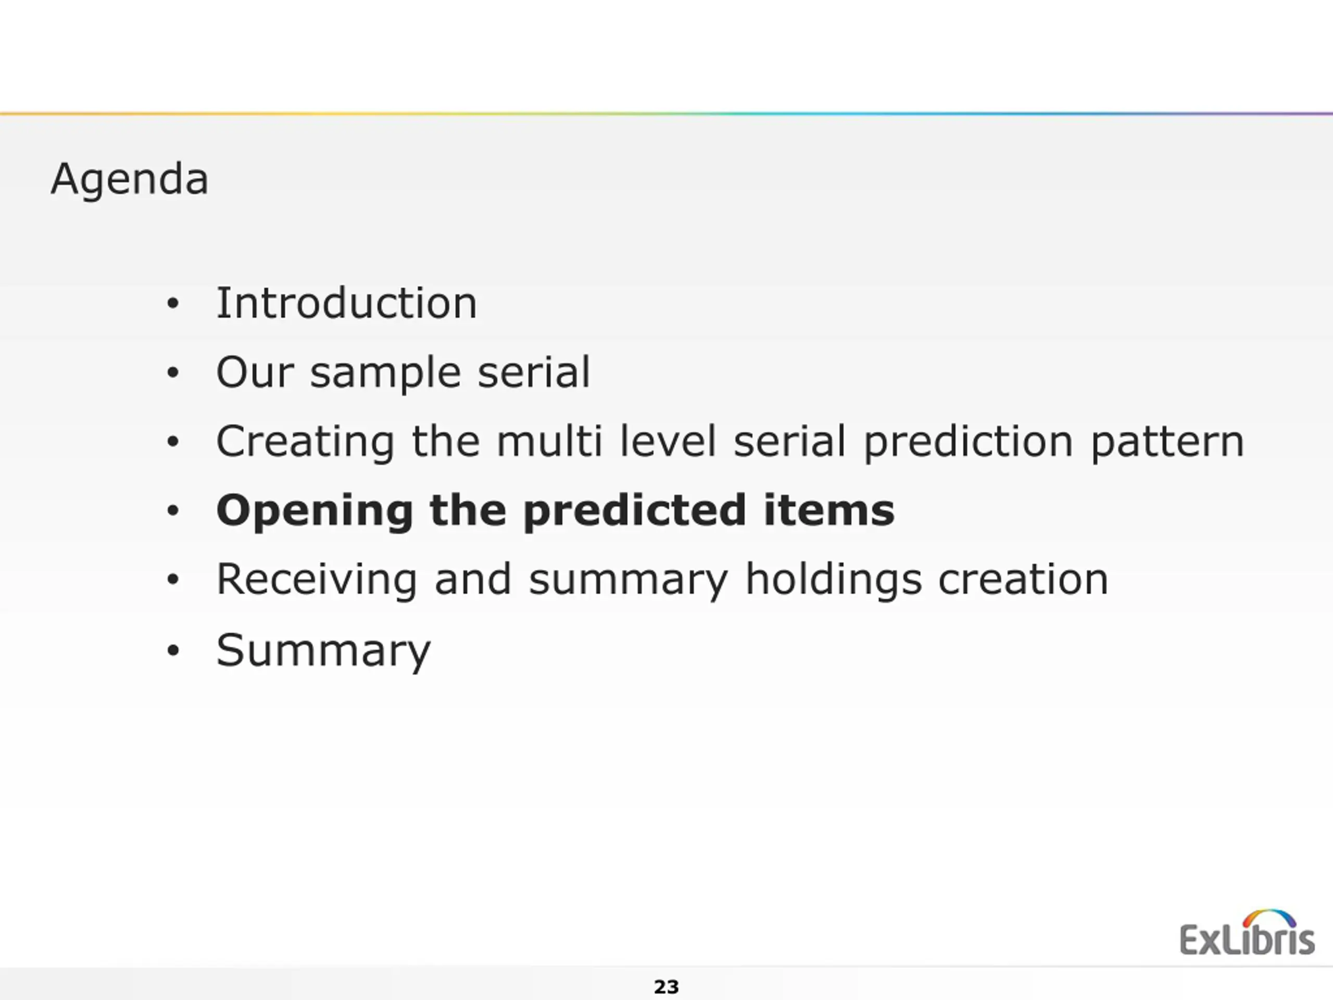Click the Introduction agenda item

coord(346,303)
